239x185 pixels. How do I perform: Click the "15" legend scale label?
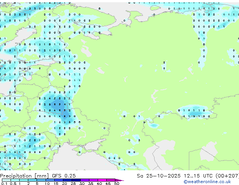point(56,183)
